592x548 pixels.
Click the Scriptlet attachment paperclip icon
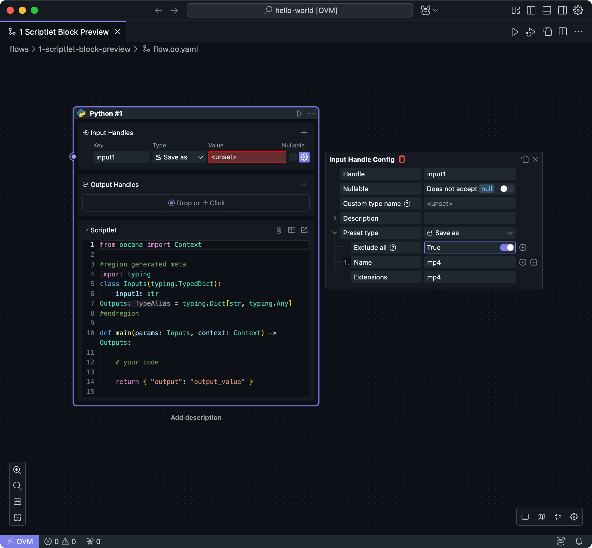pos(279,230)
